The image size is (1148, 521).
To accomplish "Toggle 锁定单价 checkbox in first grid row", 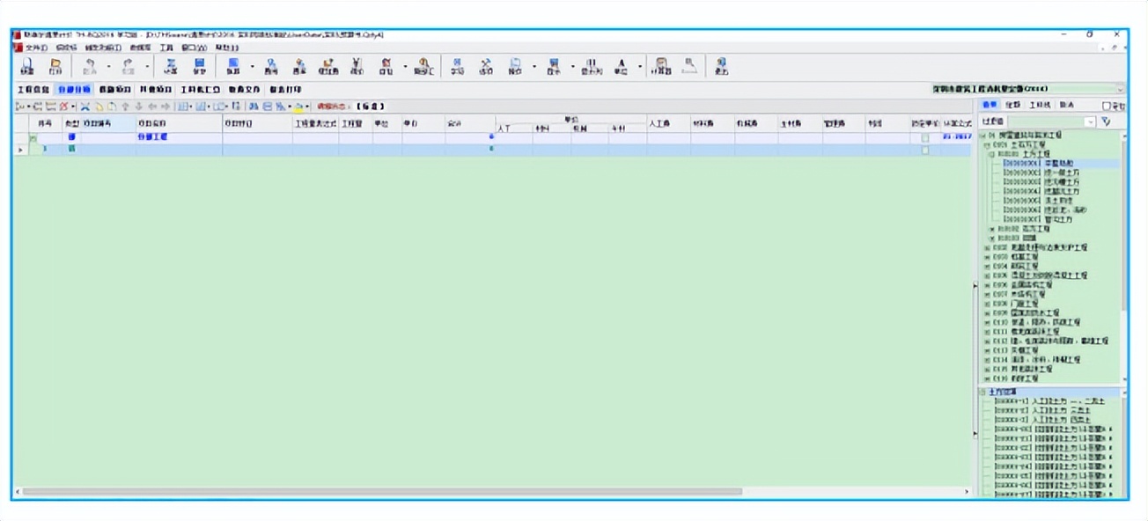I will click(x=924, y=138).
